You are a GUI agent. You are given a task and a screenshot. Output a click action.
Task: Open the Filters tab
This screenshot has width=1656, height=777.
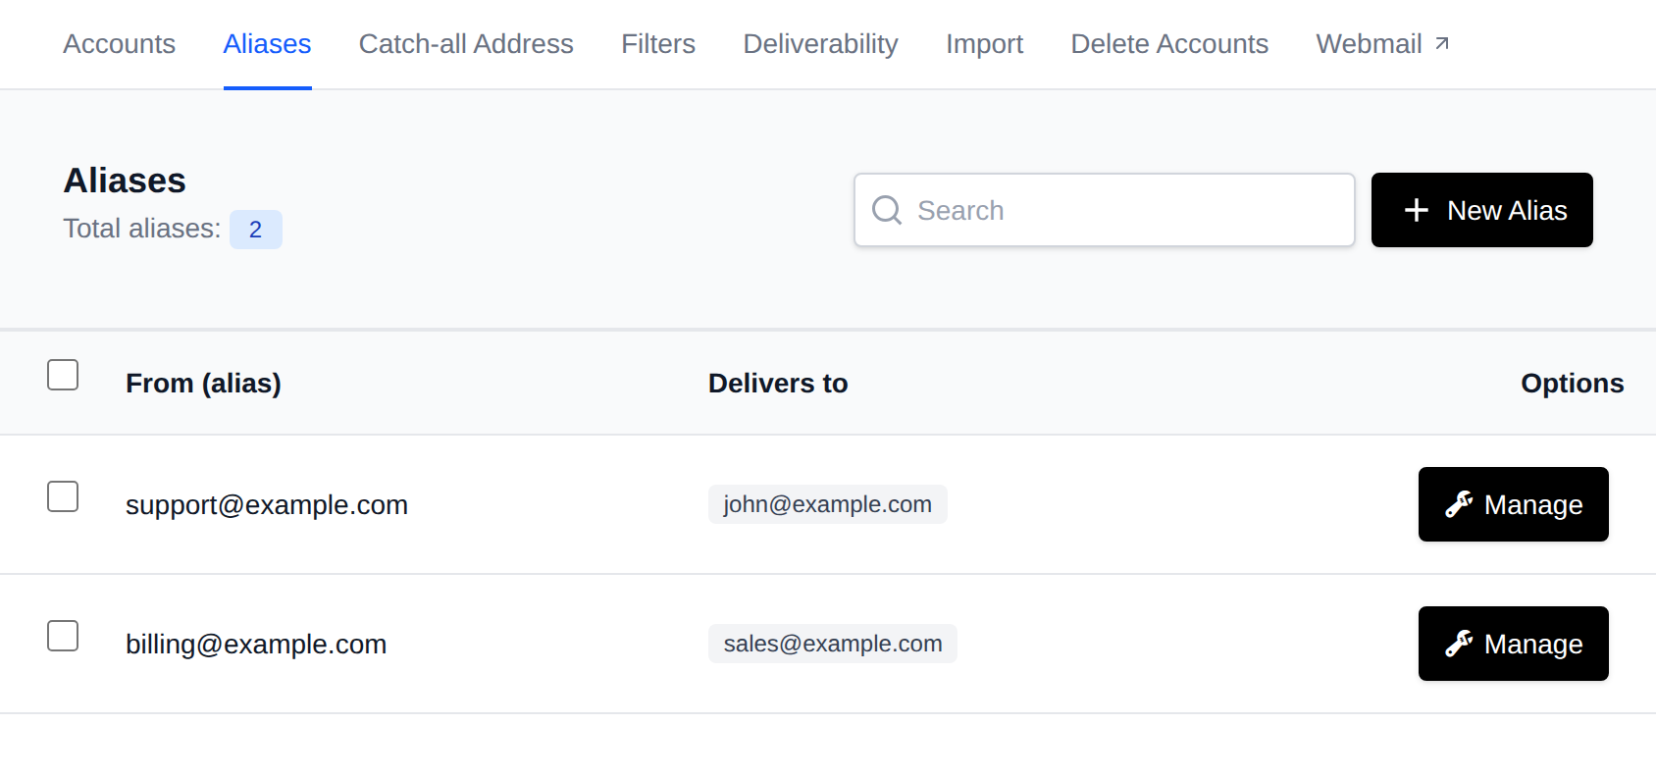658,44
